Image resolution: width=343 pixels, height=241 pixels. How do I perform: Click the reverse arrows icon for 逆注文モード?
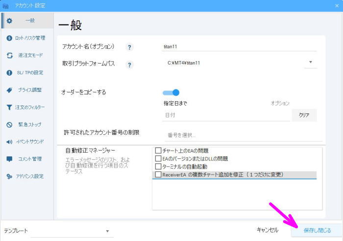point(10,55)
